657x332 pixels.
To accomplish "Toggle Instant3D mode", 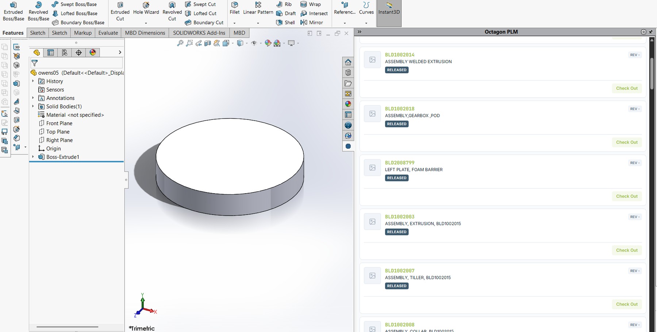I will point(389,13).
